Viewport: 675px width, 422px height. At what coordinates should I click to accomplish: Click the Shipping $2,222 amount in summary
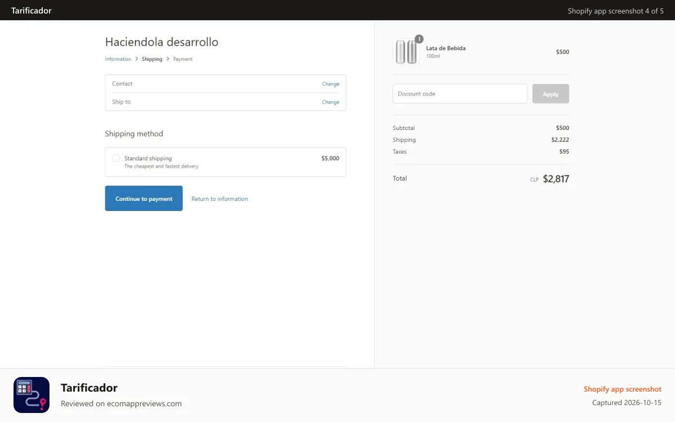pyautogui.click(x=560, y=140)
